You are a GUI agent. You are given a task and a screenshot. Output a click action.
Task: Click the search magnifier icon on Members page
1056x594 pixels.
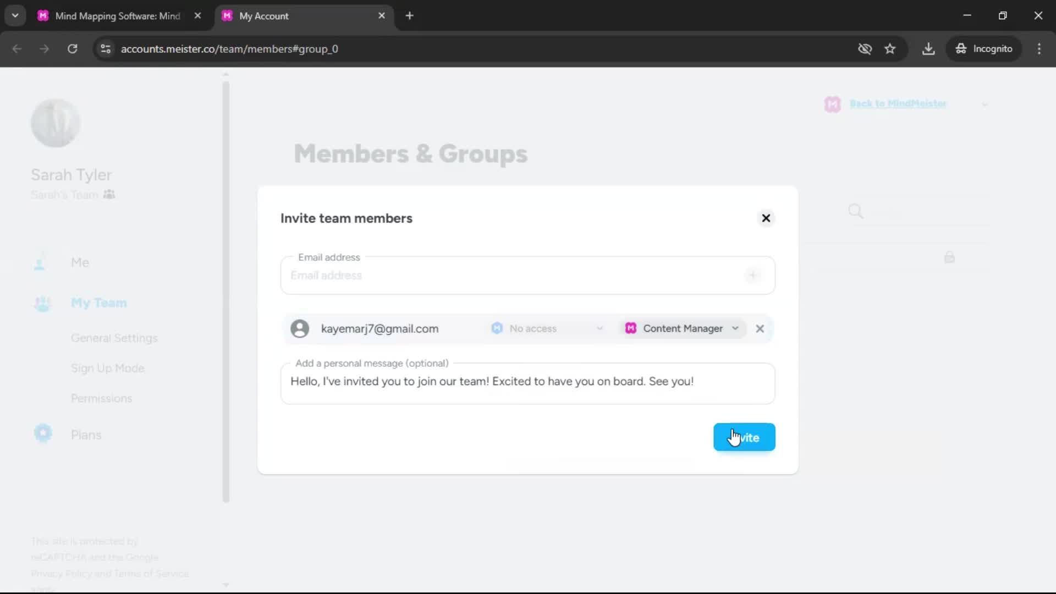(x=855, y=211)
